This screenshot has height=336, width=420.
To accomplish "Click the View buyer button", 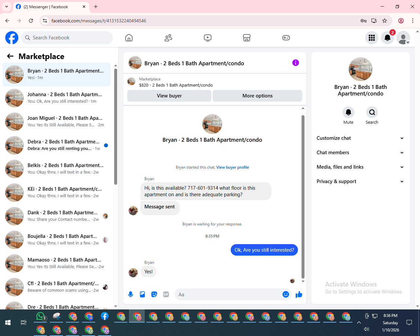I will (x=169, y=96).
